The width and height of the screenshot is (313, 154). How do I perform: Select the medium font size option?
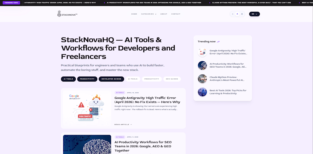click(x=237, y=14)
